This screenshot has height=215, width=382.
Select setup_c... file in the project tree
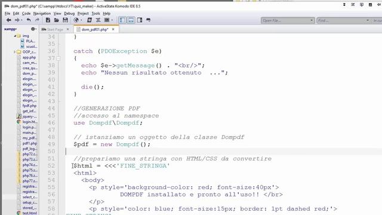(30, 202)
